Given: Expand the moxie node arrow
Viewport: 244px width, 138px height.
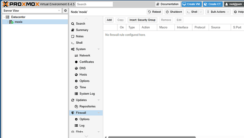Looking at the screenshot, I should click(x=8, y=22).
